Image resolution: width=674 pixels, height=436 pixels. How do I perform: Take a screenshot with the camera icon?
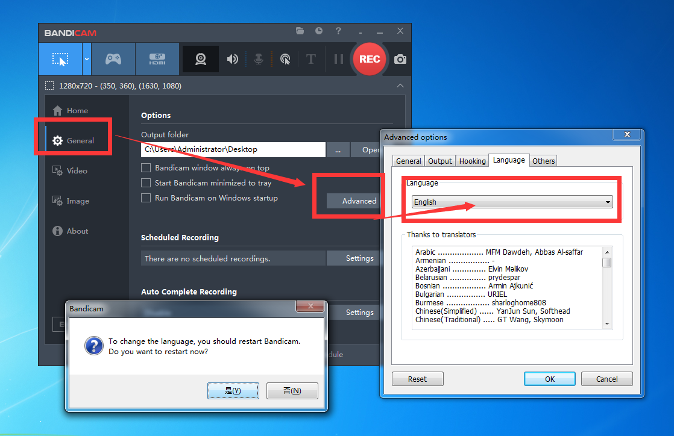click(x=400, y=59)
